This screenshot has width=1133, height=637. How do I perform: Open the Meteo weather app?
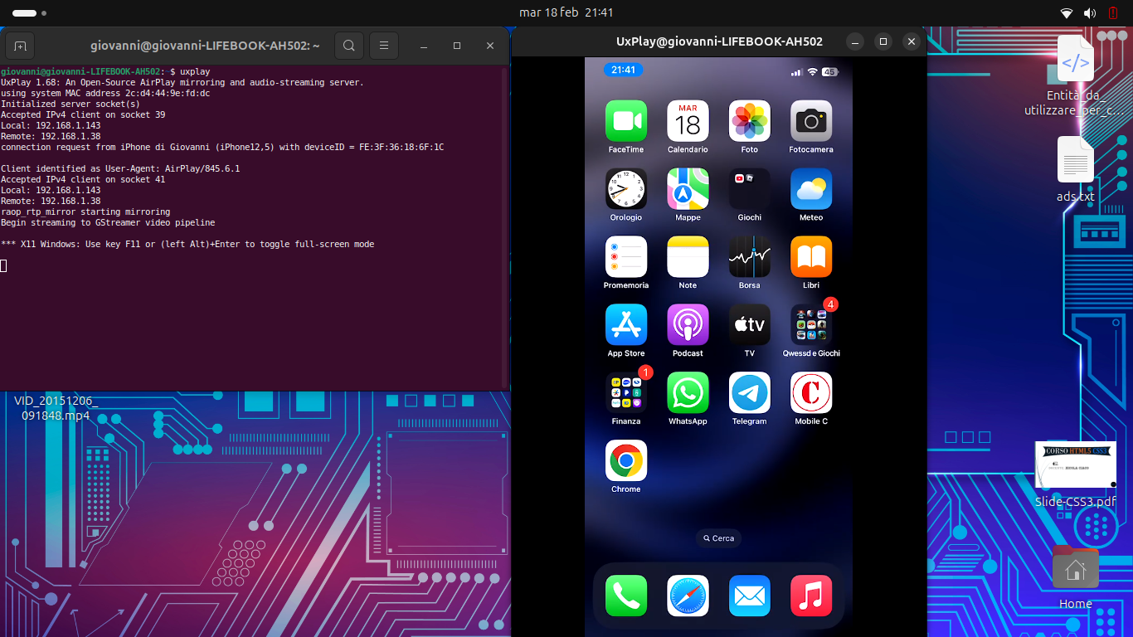coord(810,189)
